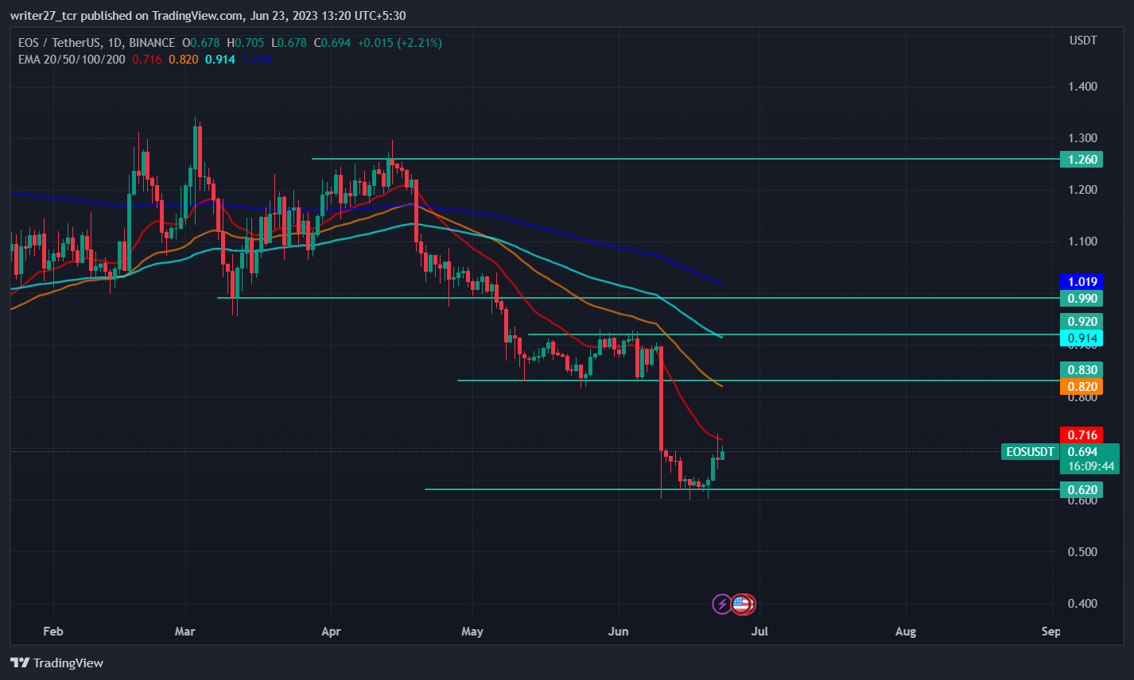Click the 0.920 level price label
The image size is (1134, 680).
tap(1082, 322)
